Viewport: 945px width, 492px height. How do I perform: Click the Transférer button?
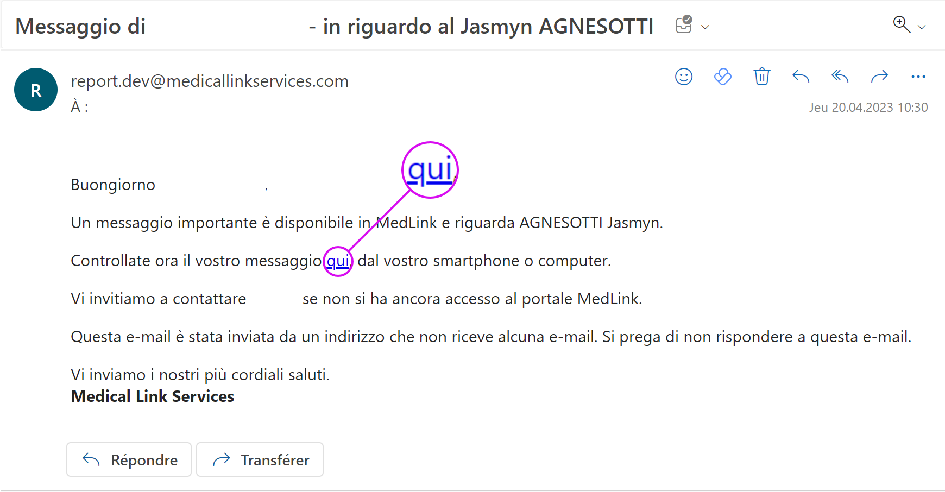(260, 459)
